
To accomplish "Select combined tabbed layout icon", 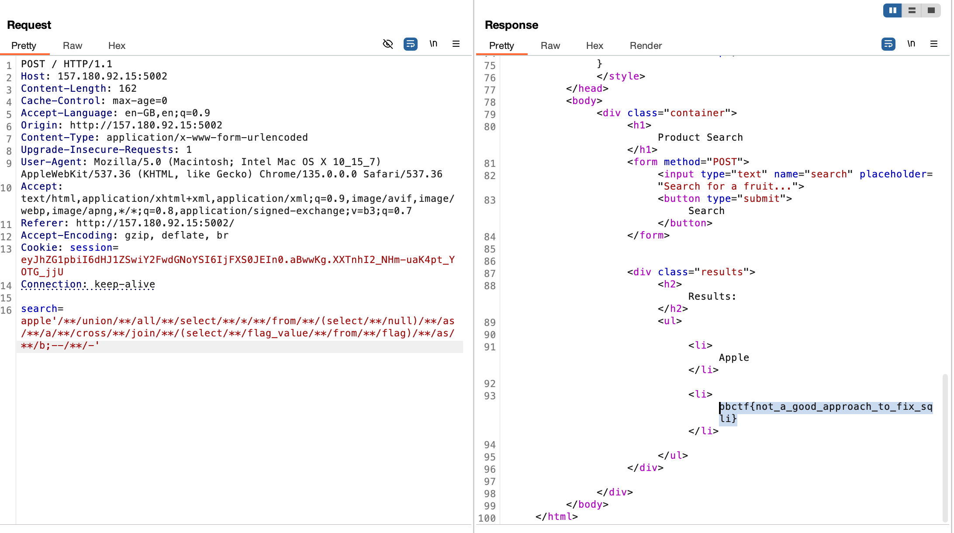I will tap(931, 10).
